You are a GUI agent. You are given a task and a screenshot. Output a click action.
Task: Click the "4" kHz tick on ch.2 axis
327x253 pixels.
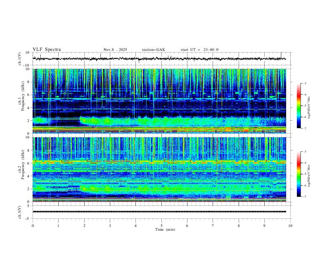tap(29, 176)
